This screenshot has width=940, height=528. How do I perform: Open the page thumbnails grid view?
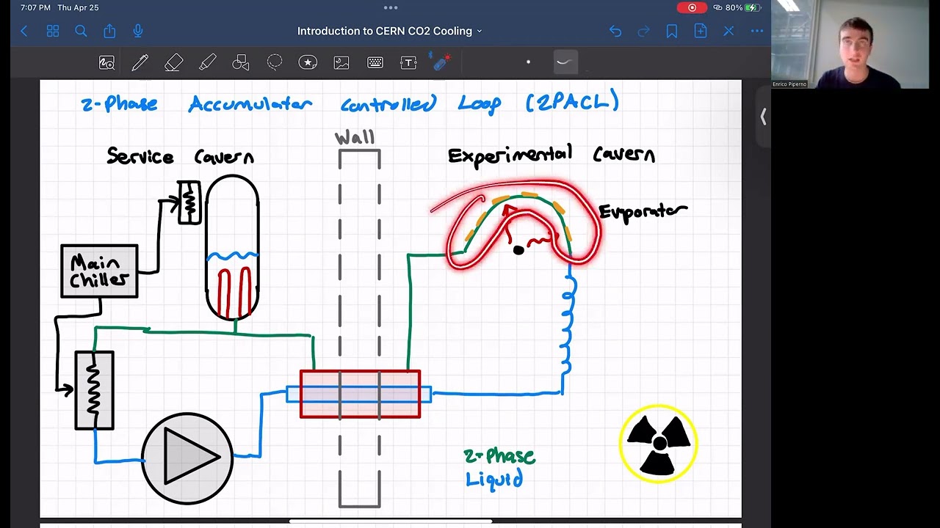[53, 31]
